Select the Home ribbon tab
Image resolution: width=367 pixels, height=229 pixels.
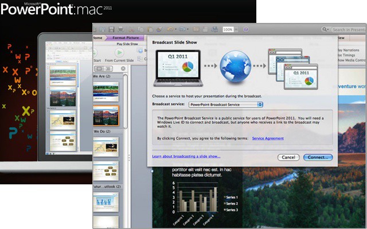[x=98, y=38]
